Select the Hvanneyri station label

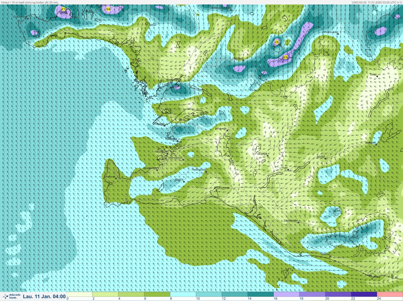173,80
